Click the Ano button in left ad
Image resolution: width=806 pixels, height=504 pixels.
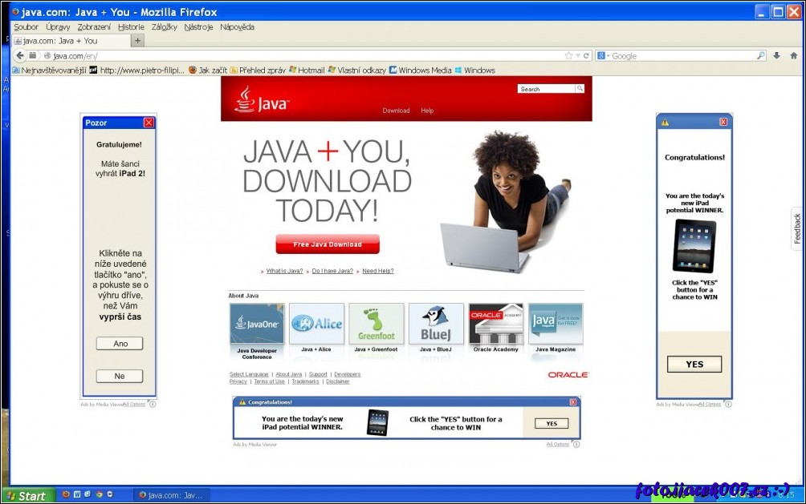(120, 344)
